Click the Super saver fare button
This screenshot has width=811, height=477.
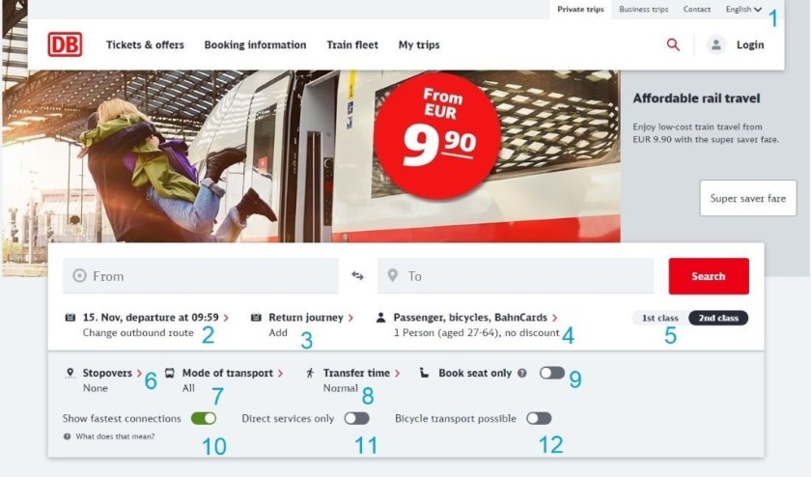point(747,198)
